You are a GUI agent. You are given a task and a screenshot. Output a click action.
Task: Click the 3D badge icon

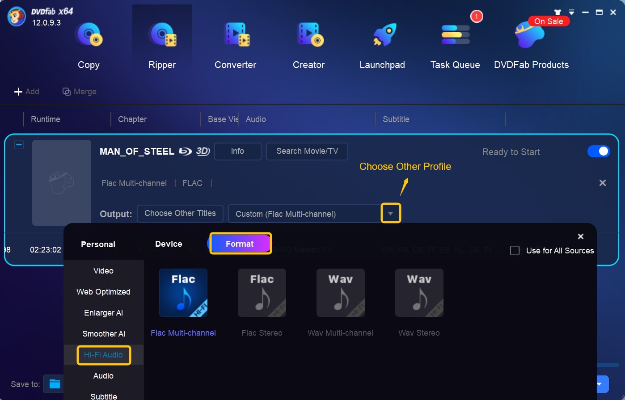point(203,151)
